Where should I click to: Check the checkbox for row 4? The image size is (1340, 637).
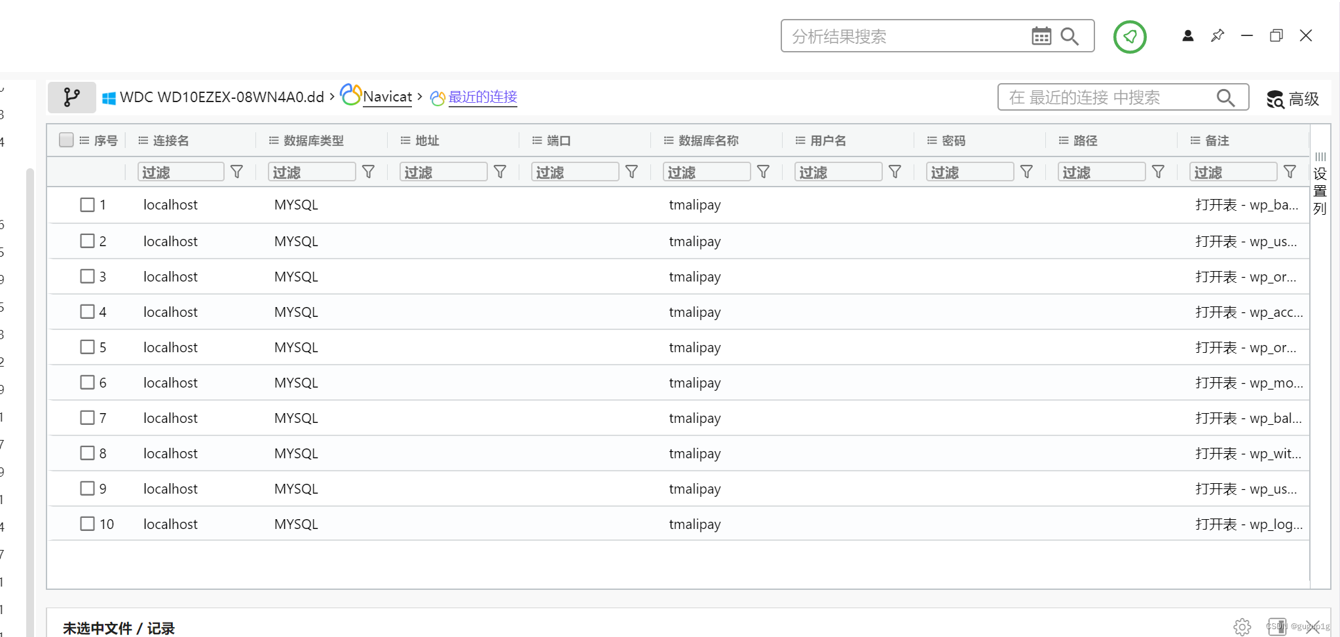(87, 312)
